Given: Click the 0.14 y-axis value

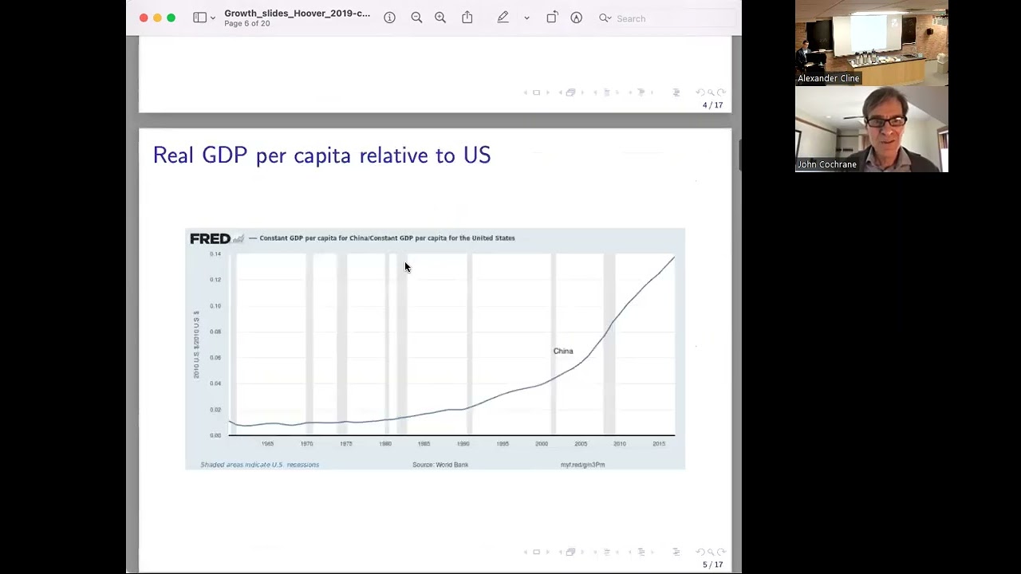Looking at the screenshot, I should click(x=215, y=254).
